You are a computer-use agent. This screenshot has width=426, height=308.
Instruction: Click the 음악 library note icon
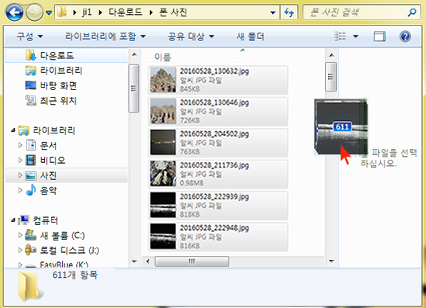click(31, 190)
